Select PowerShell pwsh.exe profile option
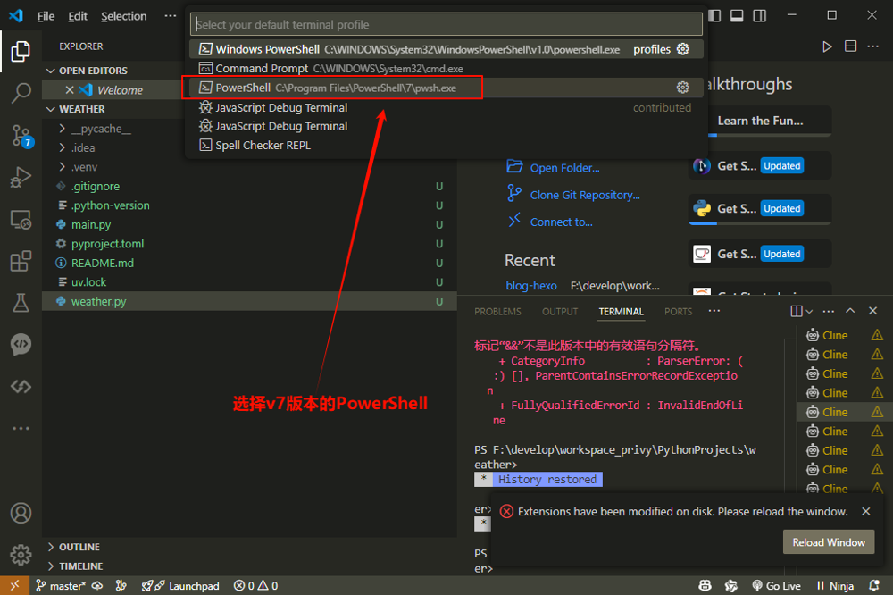The image size is (893, 595). pyautogui.click(x=335, y=88)
